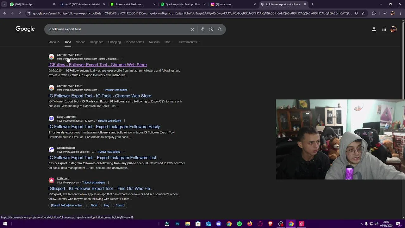Open a new Chrome tab
This screenshot has width=405, height=228.
click(x=312, y=4)
